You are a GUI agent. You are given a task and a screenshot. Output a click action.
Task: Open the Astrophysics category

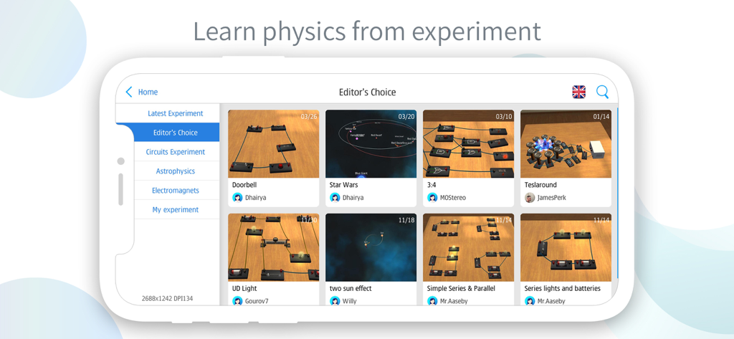coord(175,171)
